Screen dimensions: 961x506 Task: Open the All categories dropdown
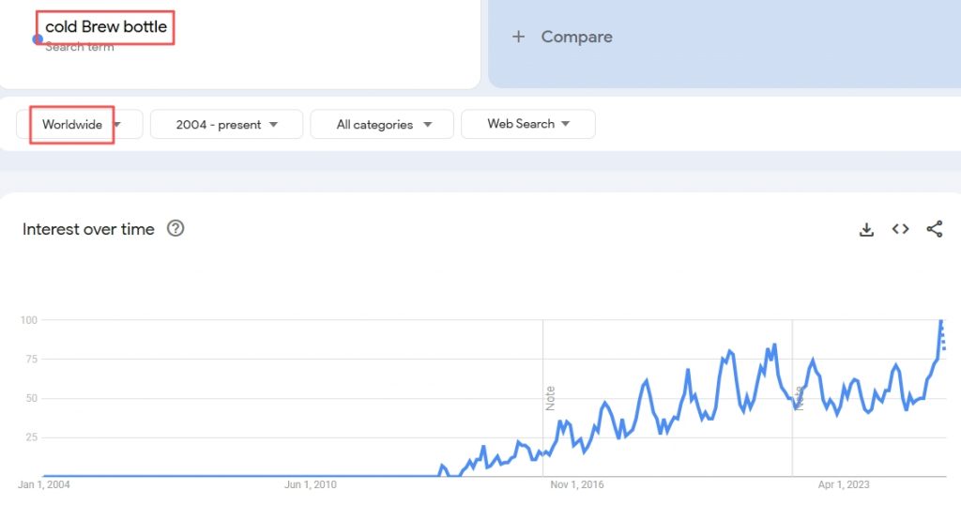point(383,125)
